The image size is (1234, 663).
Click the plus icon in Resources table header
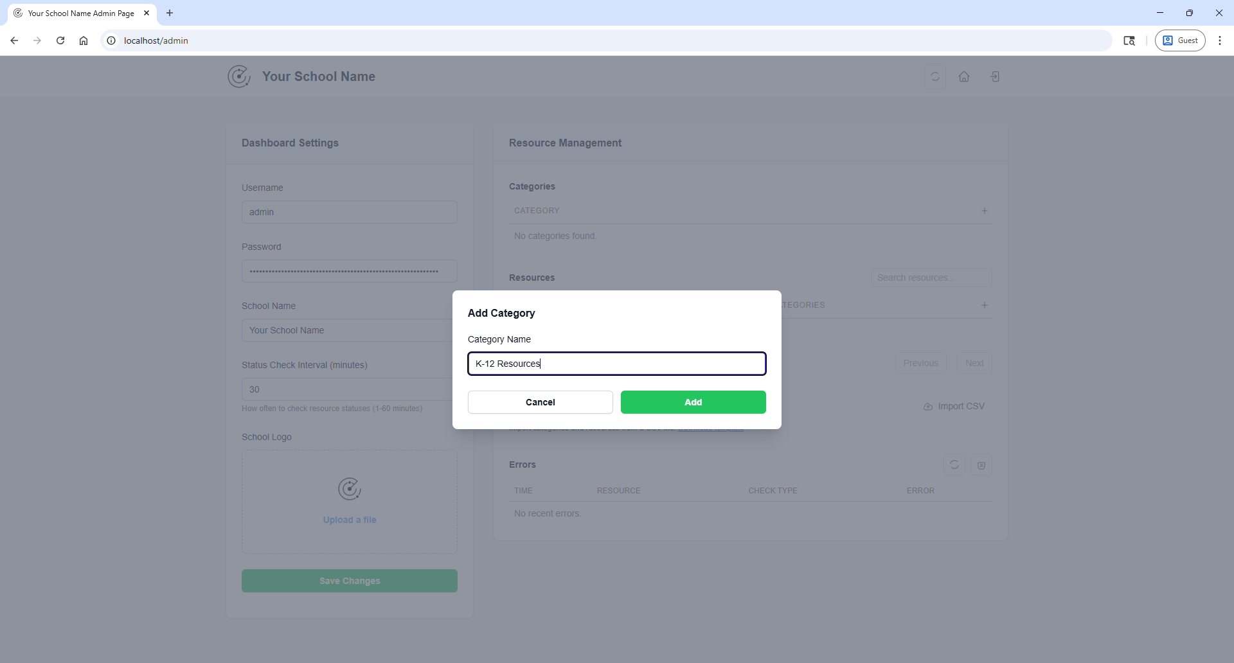pos(984,305)
